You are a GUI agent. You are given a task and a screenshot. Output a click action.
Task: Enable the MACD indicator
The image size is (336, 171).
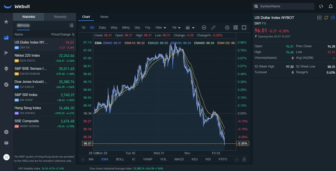179,159
